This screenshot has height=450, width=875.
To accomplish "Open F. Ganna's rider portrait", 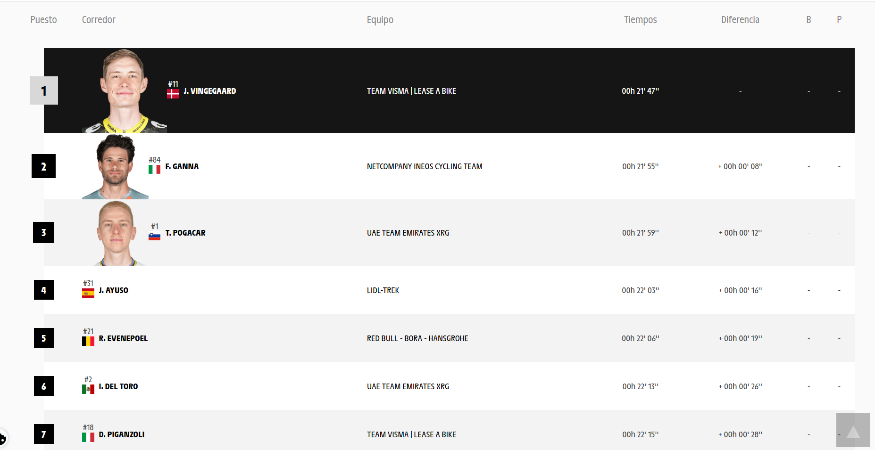I will [115, 166].
